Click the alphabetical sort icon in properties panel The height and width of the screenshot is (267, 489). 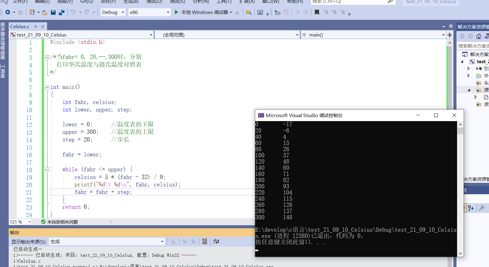(471, 208)
